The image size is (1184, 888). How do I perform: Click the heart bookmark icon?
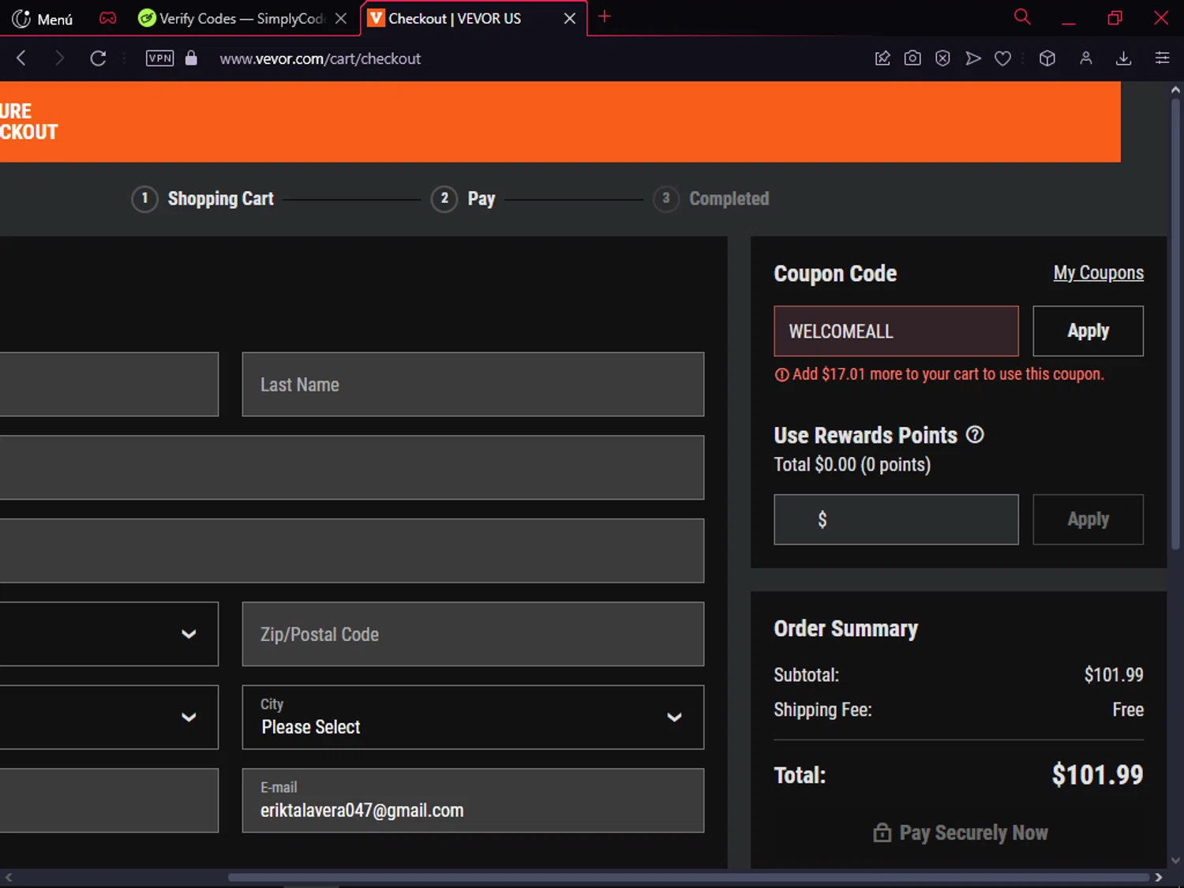(1002, 58)
